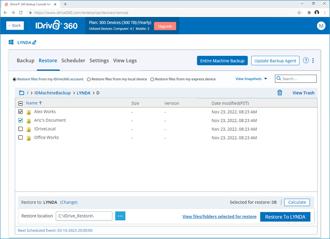Click the browser extensions puzzle icon
Image resolution: width=330 pixels, height=239 pixels.
309,13
